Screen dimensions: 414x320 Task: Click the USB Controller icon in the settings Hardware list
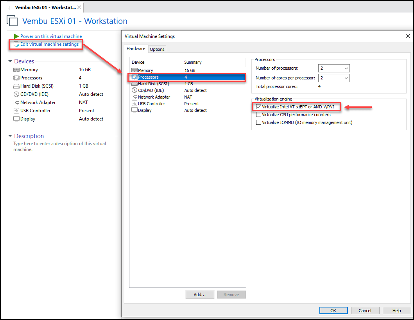pyautogui.click(x=134, y=104)
